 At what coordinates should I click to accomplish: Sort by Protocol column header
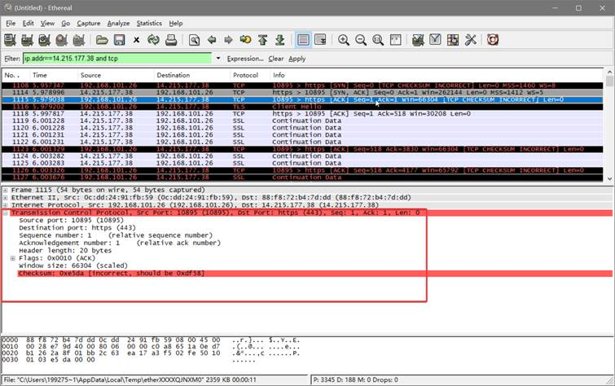tap(250, 75)
